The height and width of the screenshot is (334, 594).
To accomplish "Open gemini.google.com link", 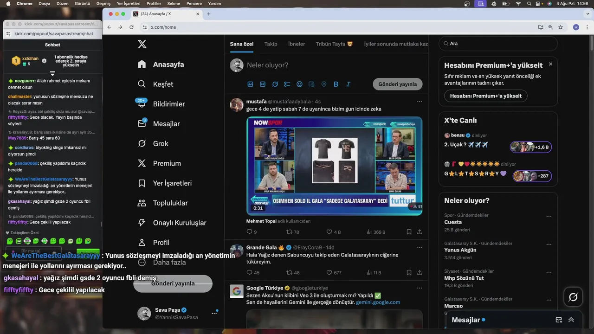I will click(378, 302).
